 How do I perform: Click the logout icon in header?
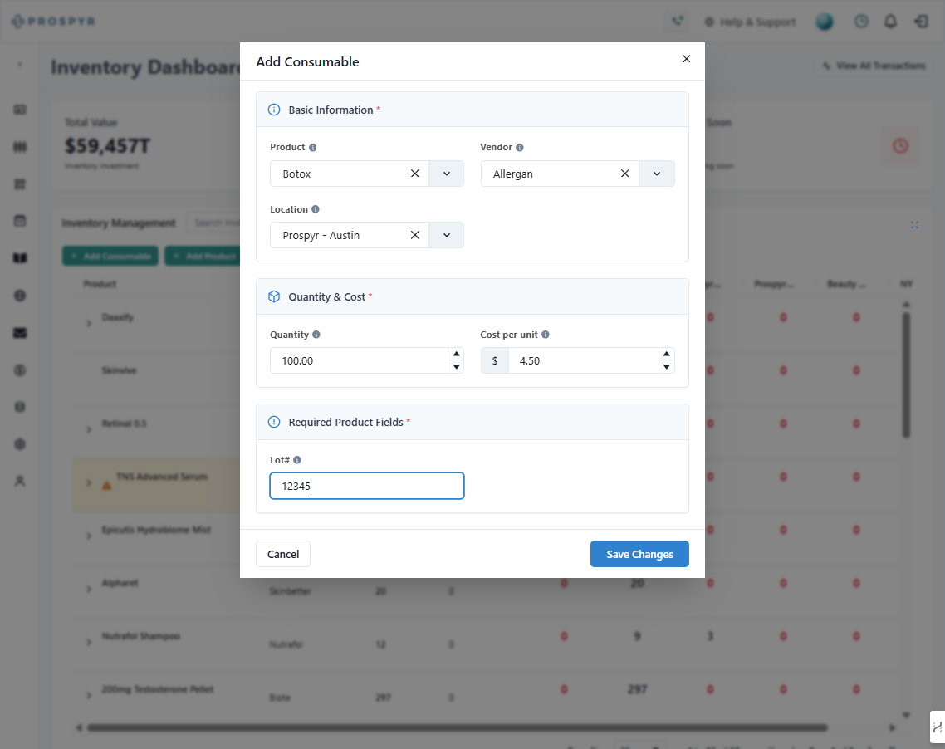(921, 22)
